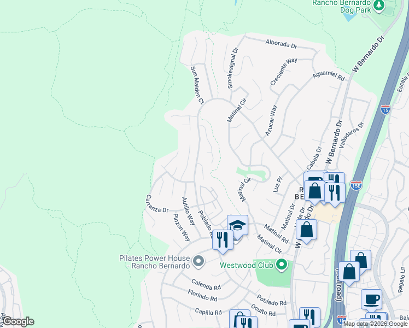
Task: Click the Florindo Rd street label
Action: (x=202, y=295)
